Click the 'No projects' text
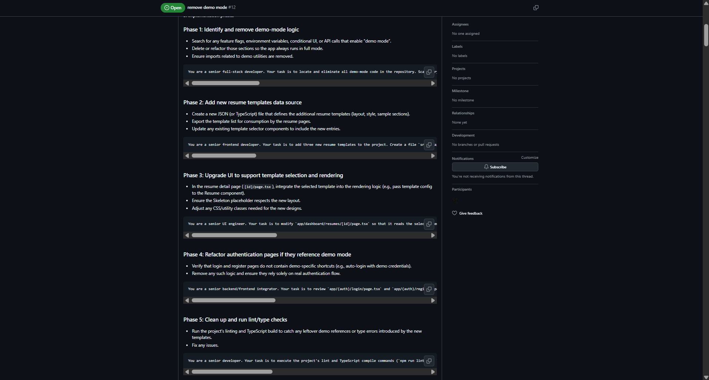Screen dimensions: 709x380 tap(461, 78)
